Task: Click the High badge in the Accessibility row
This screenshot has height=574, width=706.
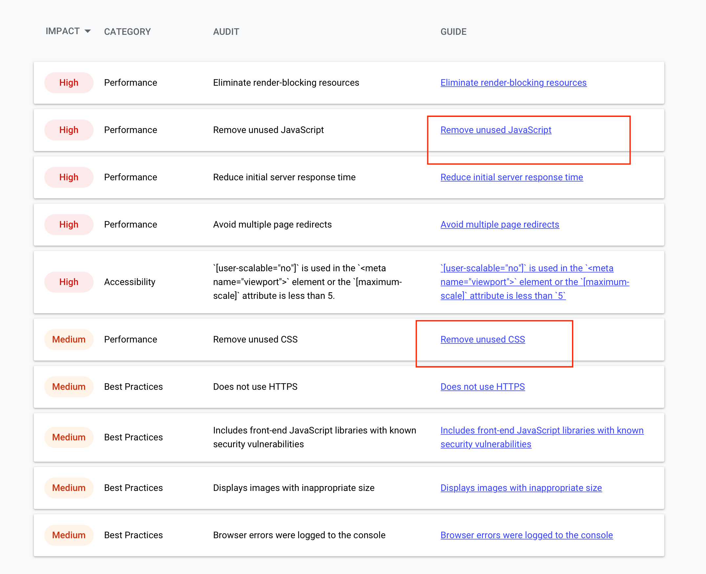Action: pos(69,282)
